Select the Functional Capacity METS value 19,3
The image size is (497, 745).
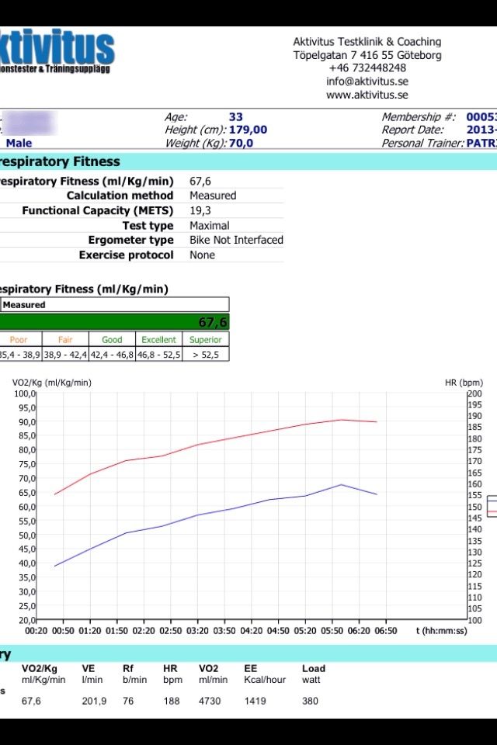[200, 210]
